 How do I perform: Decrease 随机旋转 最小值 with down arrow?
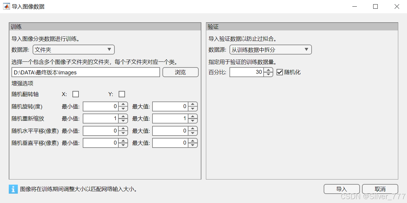[123, 109]
